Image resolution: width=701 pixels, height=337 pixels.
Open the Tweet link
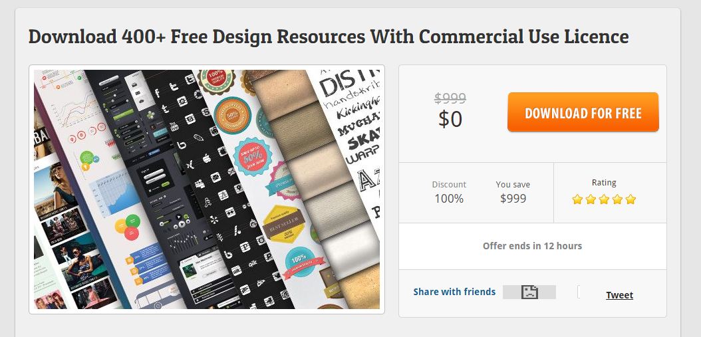pos(619,295)
